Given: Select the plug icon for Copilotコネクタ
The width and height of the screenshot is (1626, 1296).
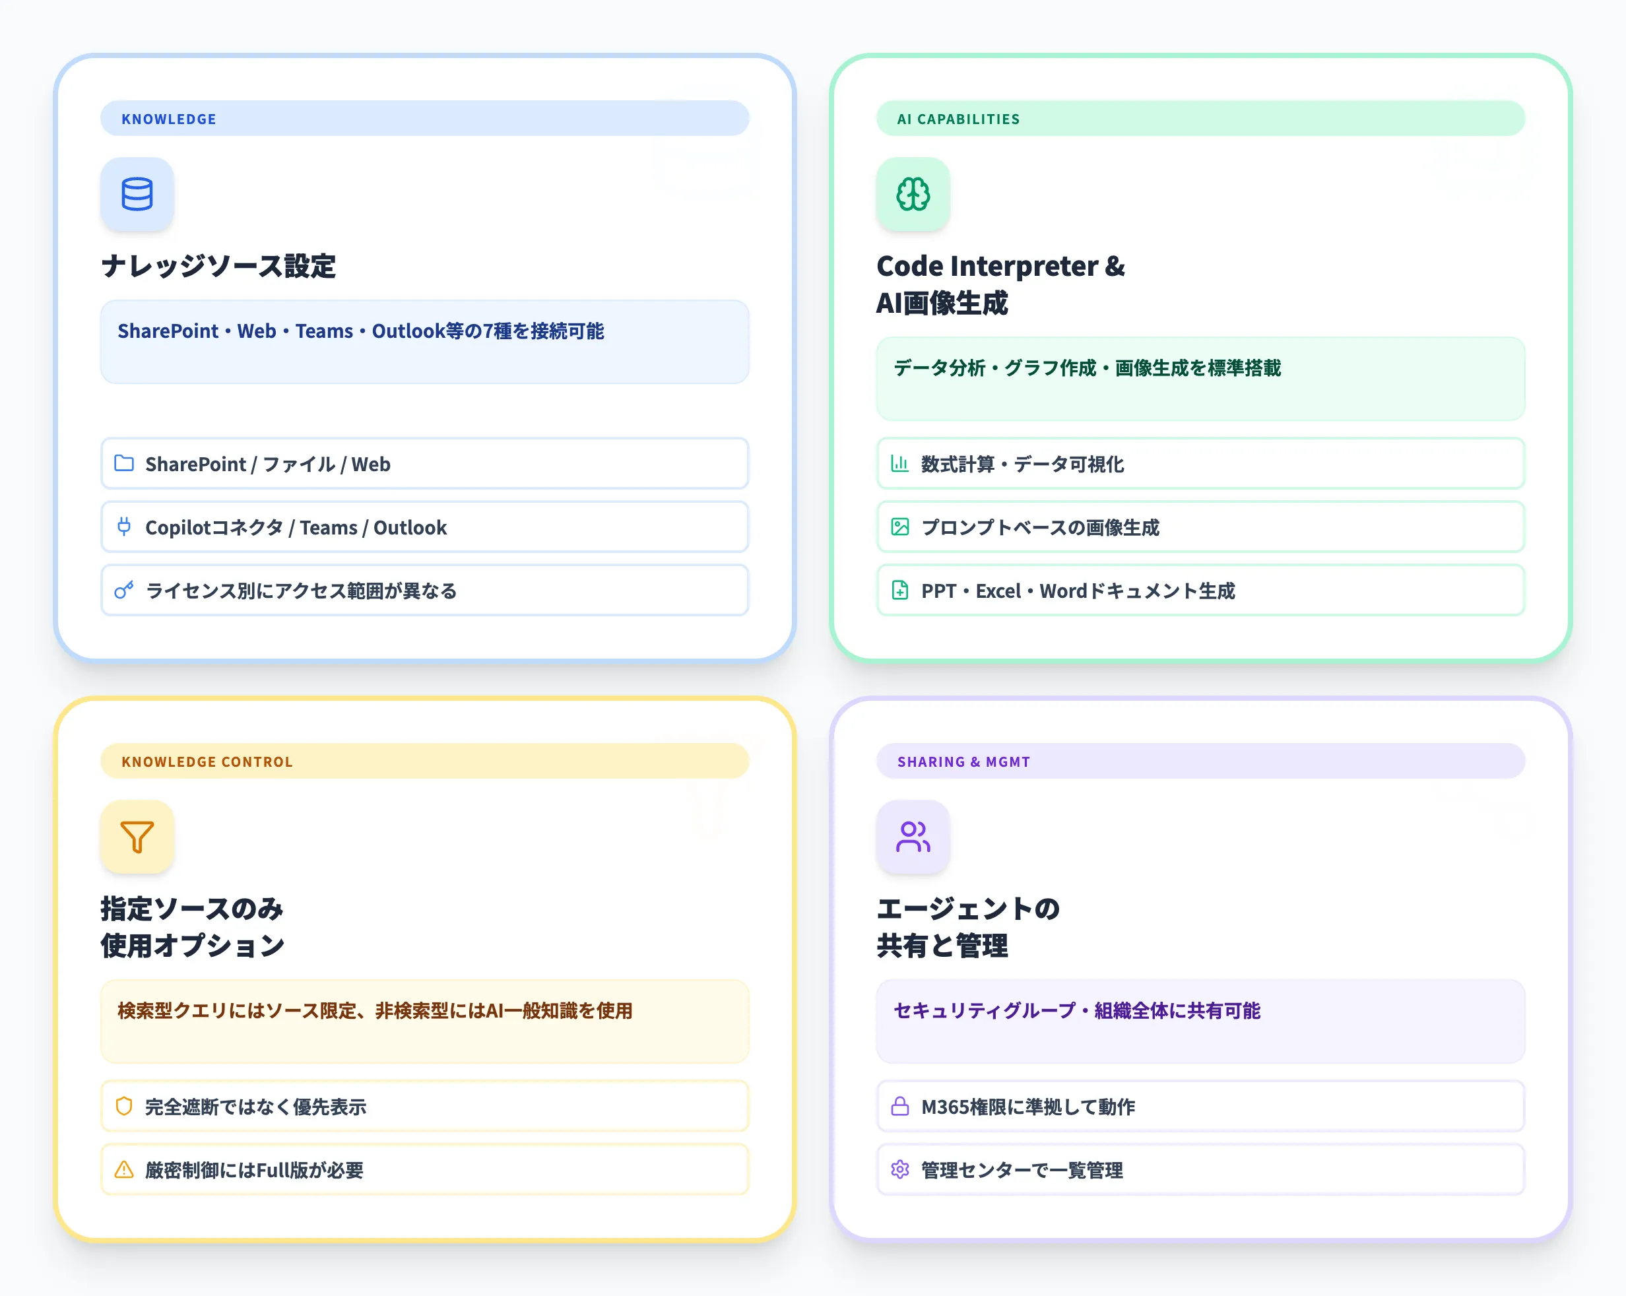Looking at the screenshot, I should click(126, 527).
